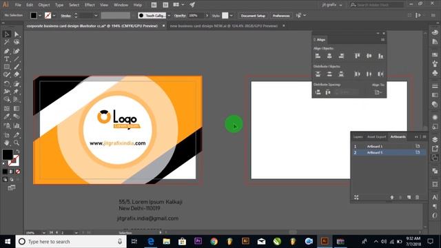Move artboard up with the arrow icon

pos(392,198)
